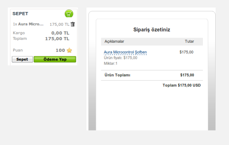
Task: Click the SEPET panel heading
Action: coord(20,13)
